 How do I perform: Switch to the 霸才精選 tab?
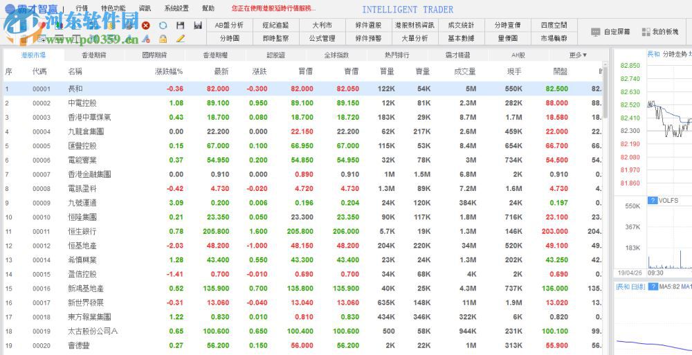457,55
